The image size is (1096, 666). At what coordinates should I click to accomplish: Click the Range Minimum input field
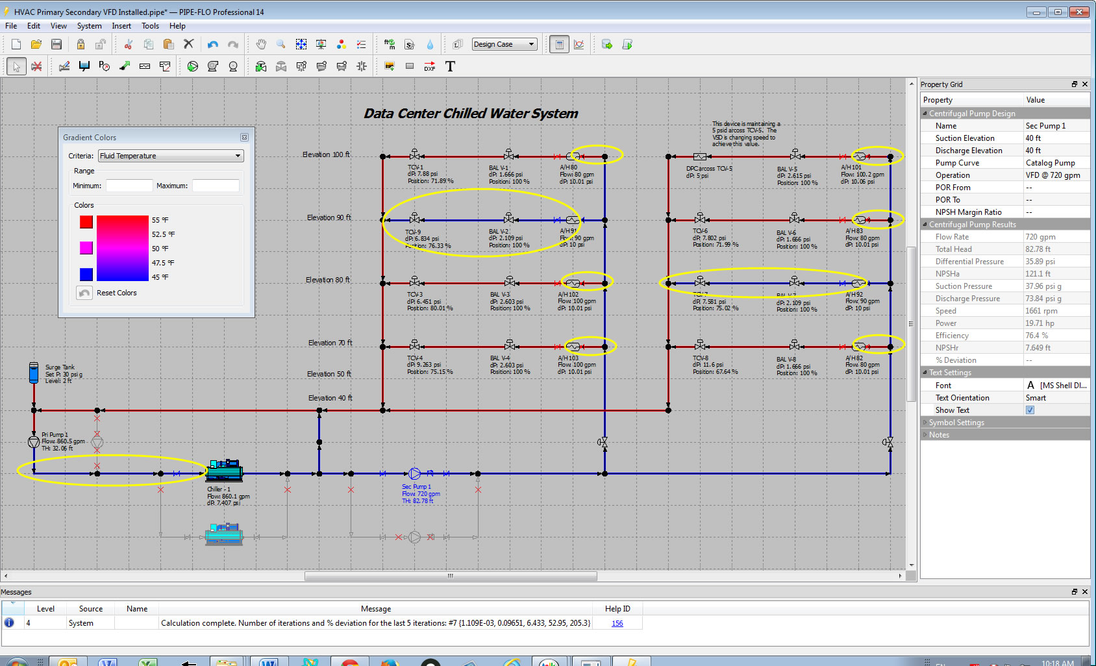129,186
